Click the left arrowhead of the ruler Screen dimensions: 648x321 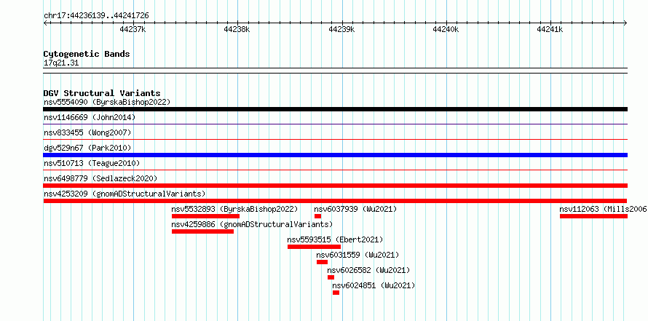45,23
